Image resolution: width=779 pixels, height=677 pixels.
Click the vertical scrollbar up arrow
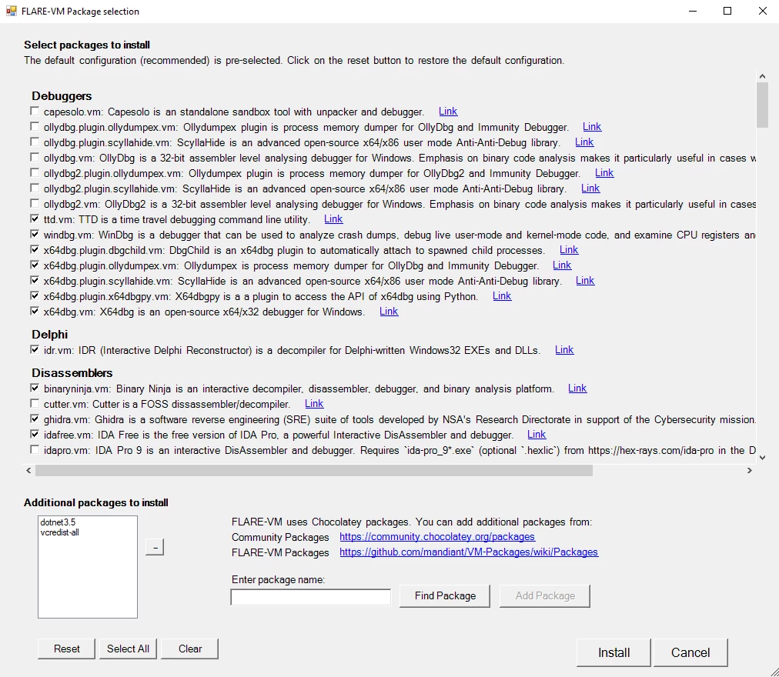(762, 76)
